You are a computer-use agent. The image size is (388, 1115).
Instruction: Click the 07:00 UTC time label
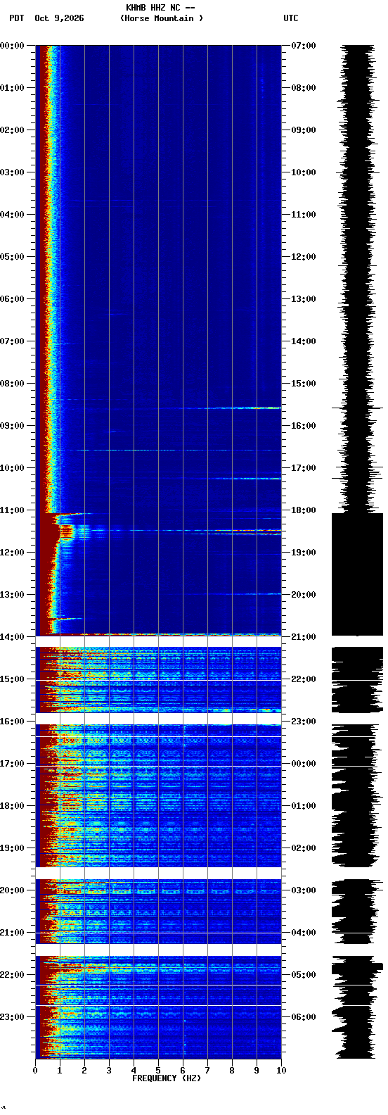[304, 46]
